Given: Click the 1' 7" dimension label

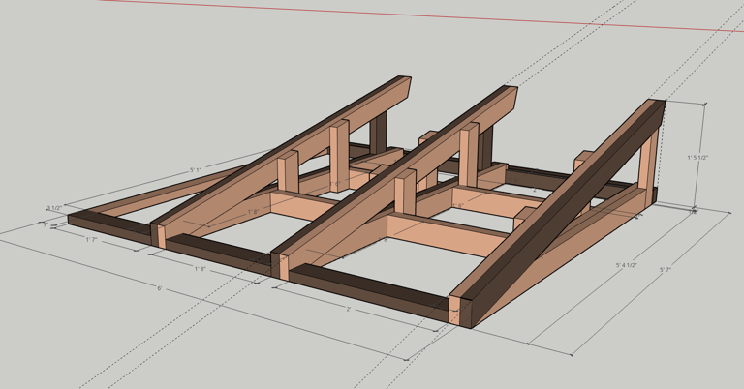Looking at the screenshot, I should coord(92,240).
